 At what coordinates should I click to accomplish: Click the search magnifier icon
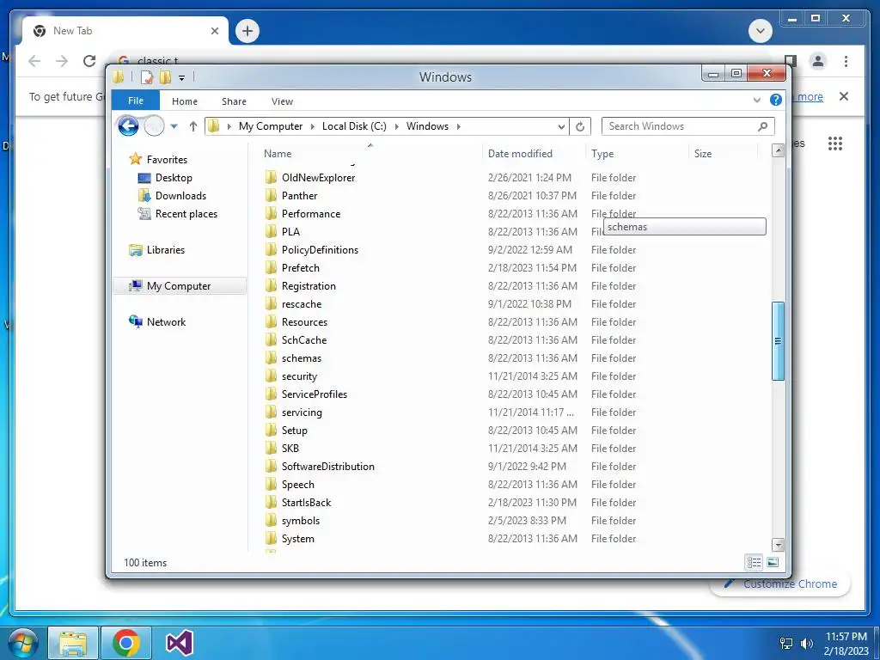(762, 126)
